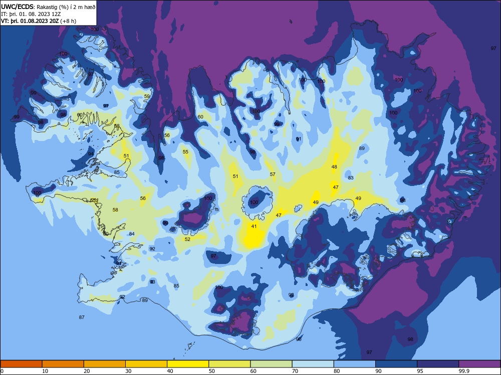Pick the light green 60–70 legend swatch
This screenshot has width=501, height=375.
click(x=271, y=364)
